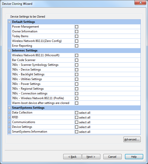Close the Device Cloning Wizard window

click(x=140, y=3)
